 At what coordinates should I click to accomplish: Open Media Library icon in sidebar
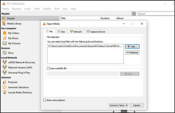click(x=4, y=23)
